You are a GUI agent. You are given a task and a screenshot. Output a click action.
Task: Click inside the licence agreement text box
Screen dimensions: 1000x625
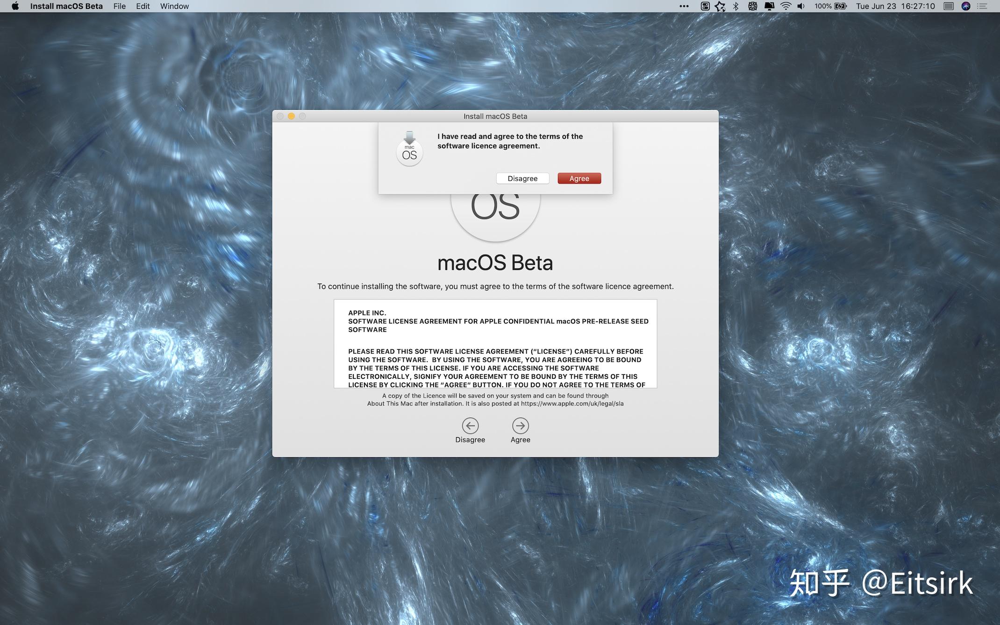pyautogui.click(x=495, y=344)
